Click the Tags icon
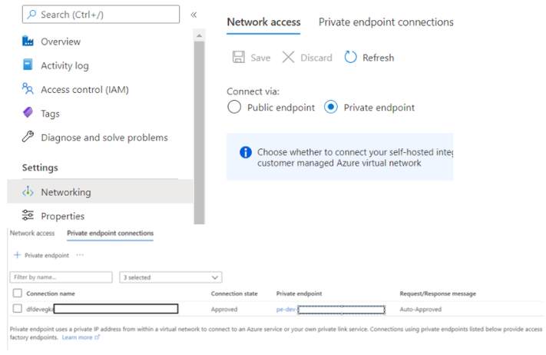546x355 pixels. click(28, 114)
